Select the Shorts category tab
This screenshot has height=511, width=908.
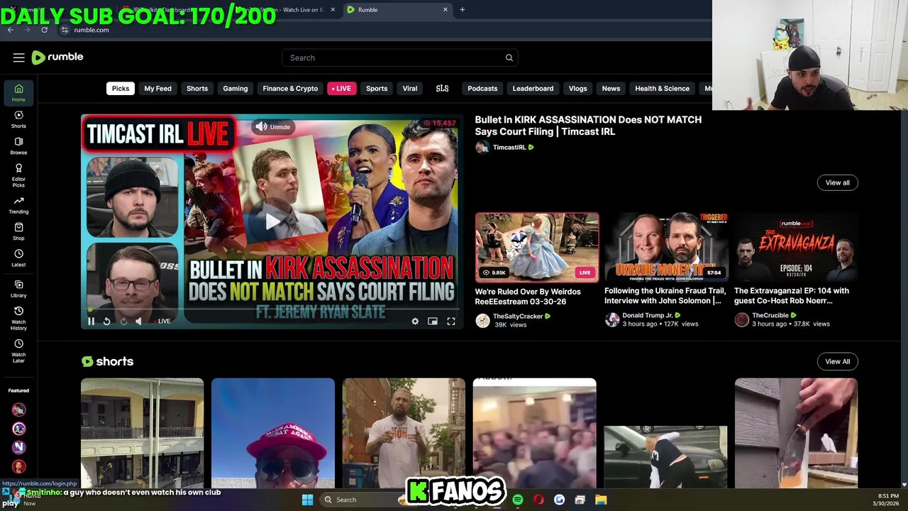click(x=197, y=88)
